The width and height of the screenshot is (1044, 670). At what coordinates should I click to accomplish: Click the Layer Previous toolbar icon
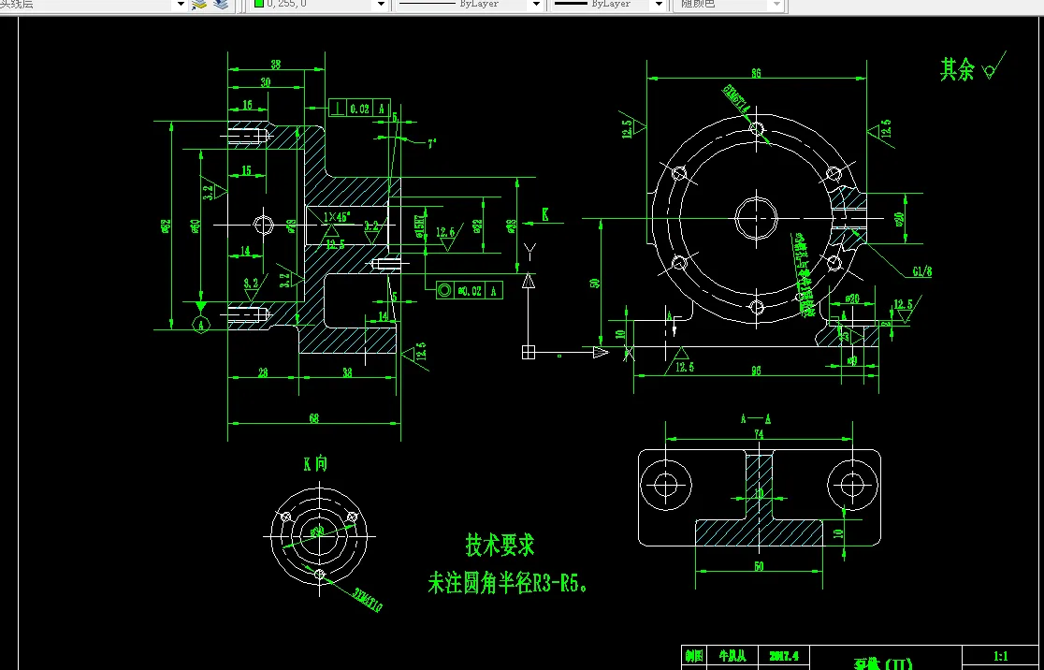click(221, 6)
